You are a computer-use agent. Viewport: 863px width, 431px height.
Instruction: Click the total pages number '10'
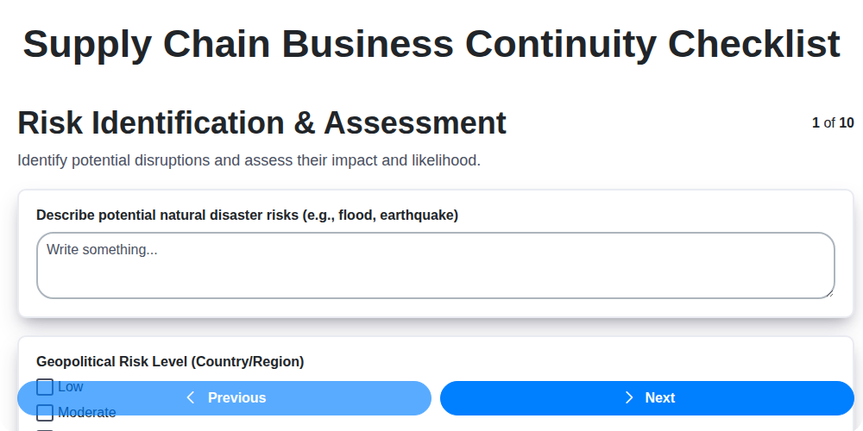(x=847, y=122)
